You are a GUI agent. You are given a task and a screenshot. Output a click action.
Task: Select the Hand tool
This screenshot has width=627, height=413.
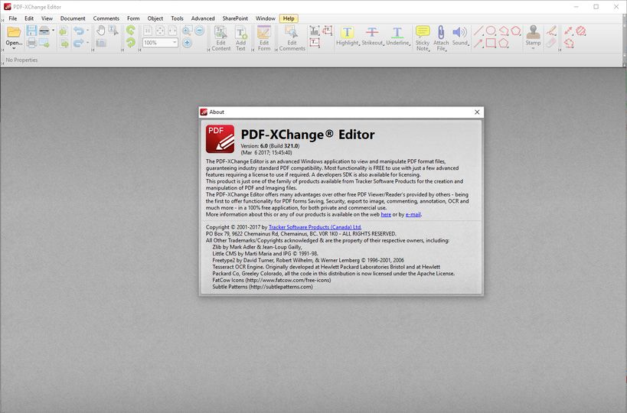coord(101,31)
